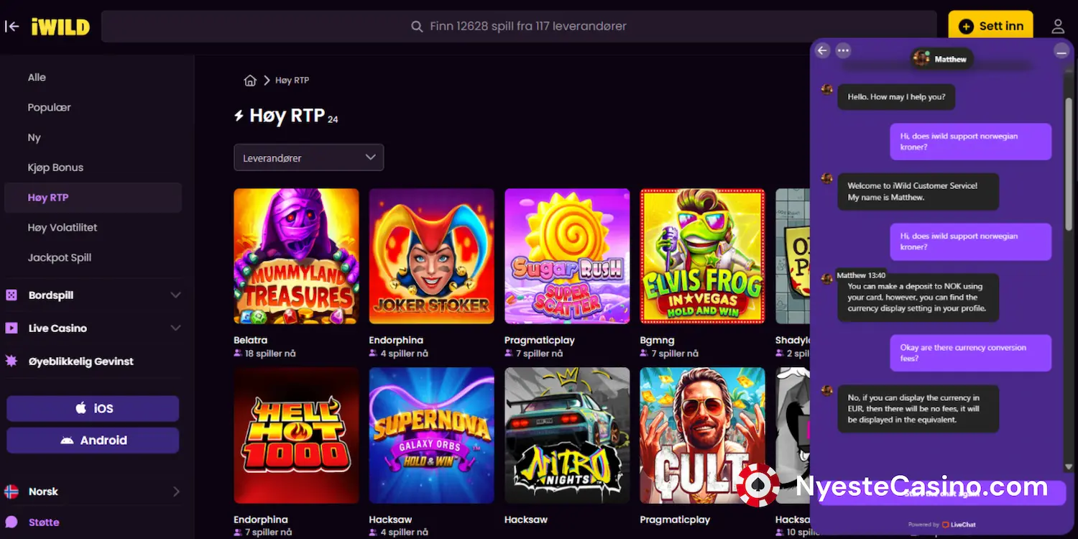Click the search magnifier icon
The width and height of the screenshot is (1078, 539).
(417, 27)
